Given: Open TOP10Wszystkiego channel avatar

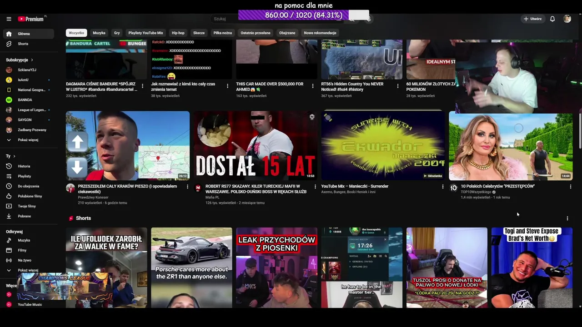Looking at the screenshot, I should tap(453, 188).
